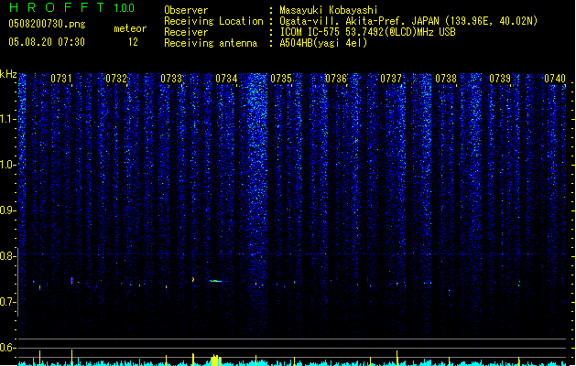Click the 1.0 frequency axis label
Image resolution: width=576 pixels, height=366 pixels.
[7, 165]
